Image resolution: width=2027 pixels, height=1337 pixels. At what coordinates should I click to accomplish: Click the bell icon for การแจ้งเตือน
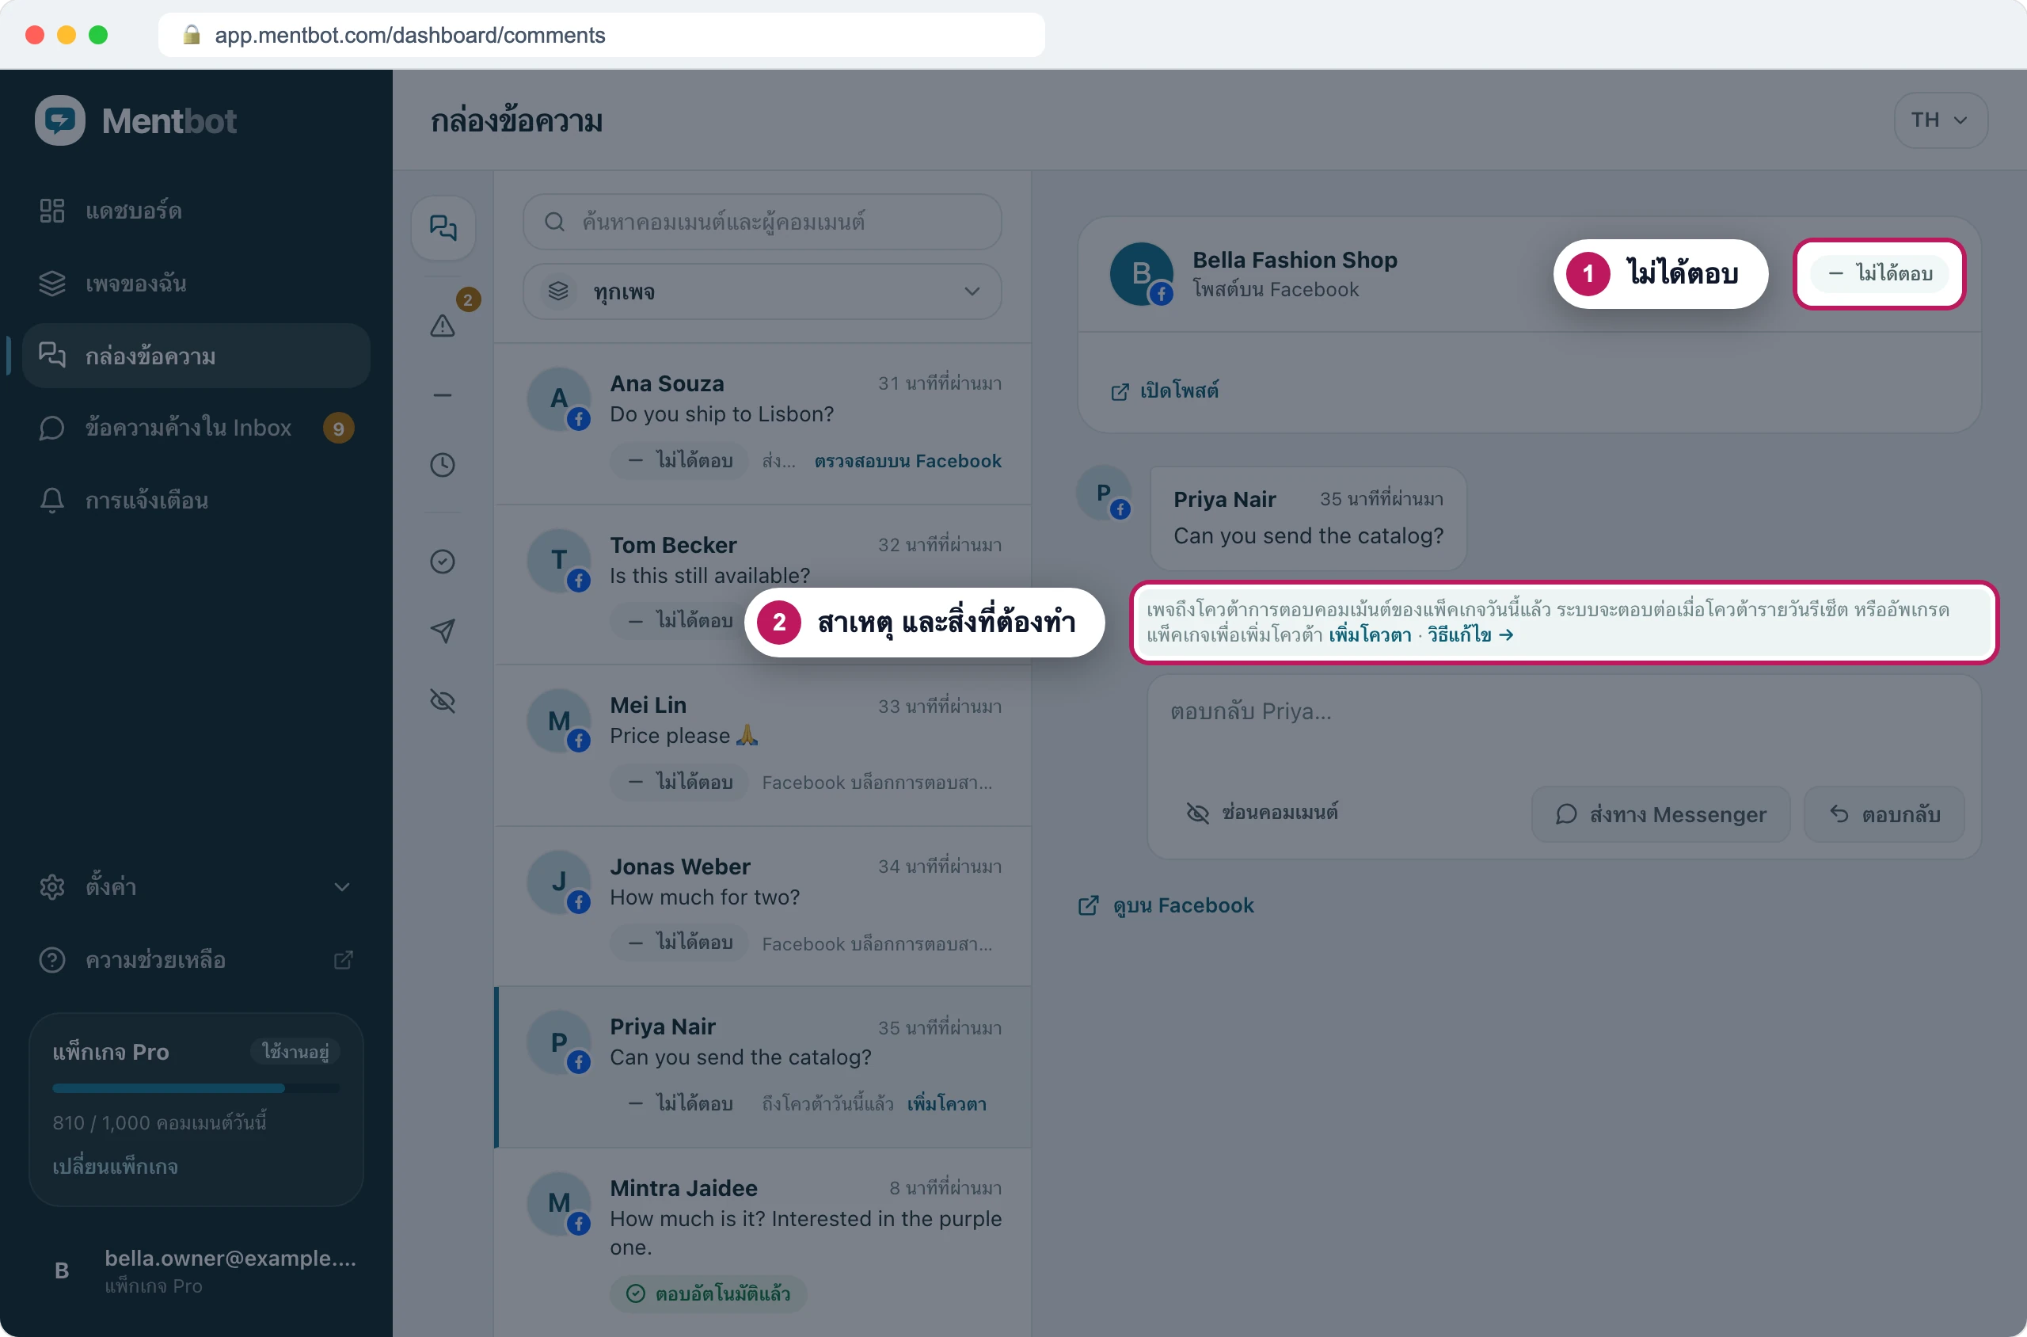52,500
